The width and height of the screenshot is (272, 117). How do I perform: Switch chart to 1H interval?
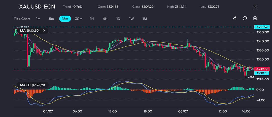[92, 19]
